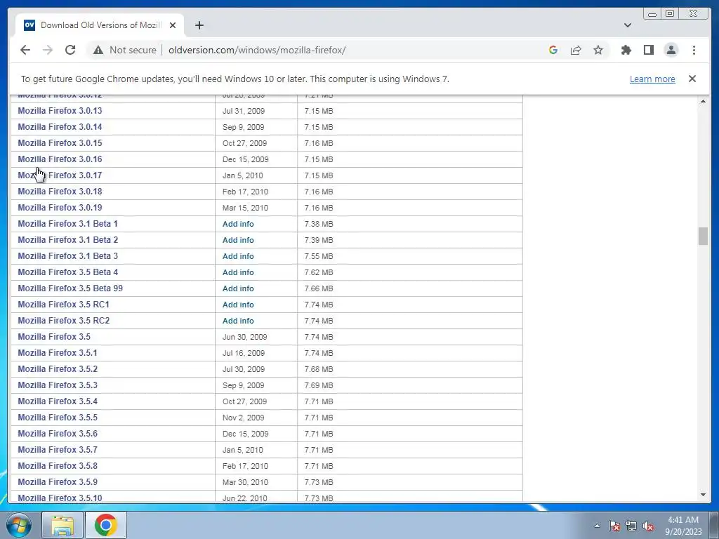Toggle the Chrome side panel
Screen dimensions: 719x539
tap(648, 50)
